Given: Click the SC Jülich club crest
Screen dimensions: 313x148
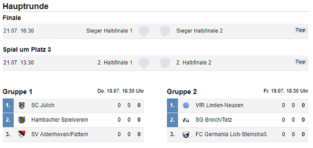Looking at the screenshot, I should (x=22, y=105).
